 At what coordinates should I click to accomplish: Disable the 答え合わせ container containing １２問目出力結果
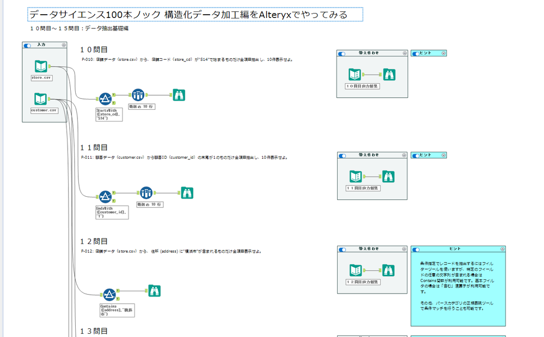(343, 249)
